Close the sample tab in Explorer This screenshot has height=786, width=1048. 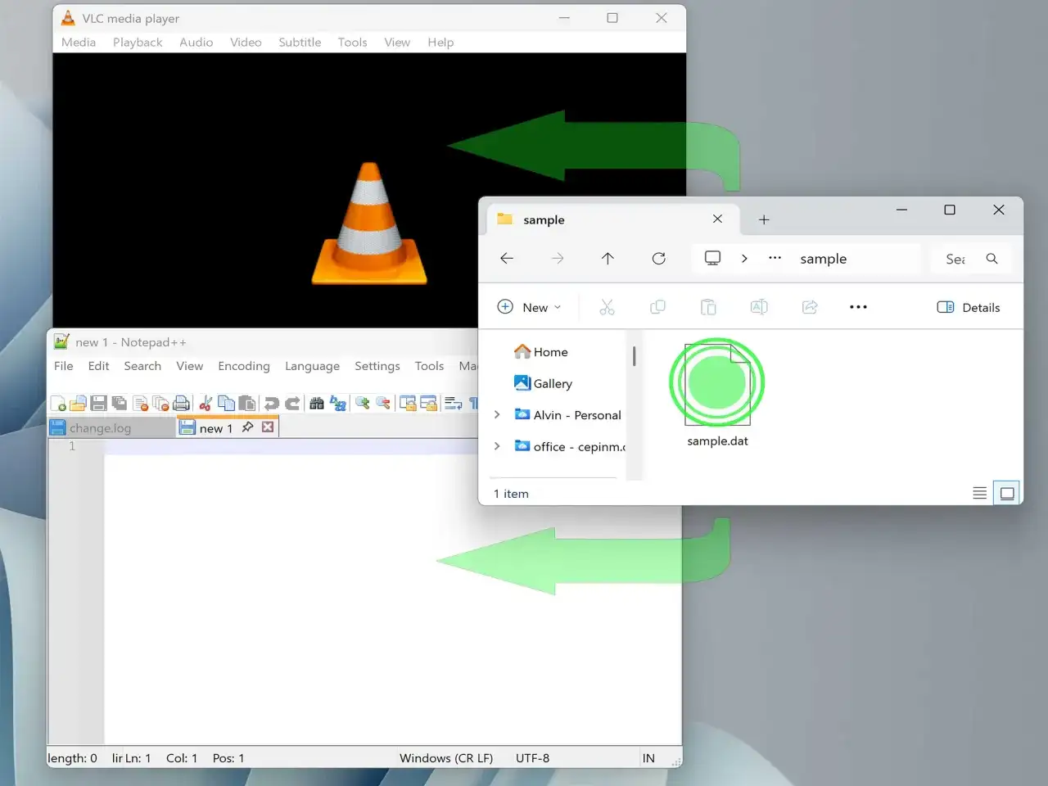tap(717, 219)
